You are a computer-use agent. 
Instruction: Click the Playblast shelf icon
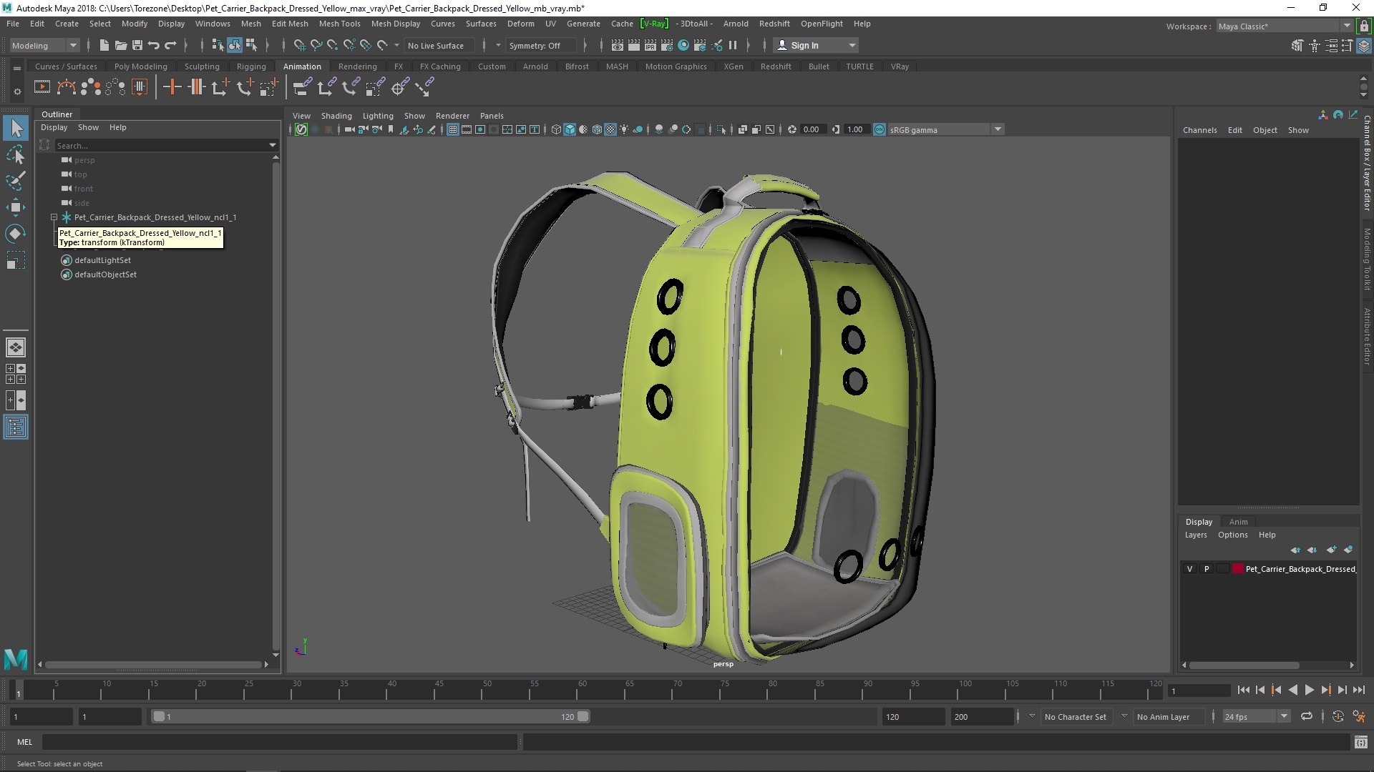(x=42, y=87)
